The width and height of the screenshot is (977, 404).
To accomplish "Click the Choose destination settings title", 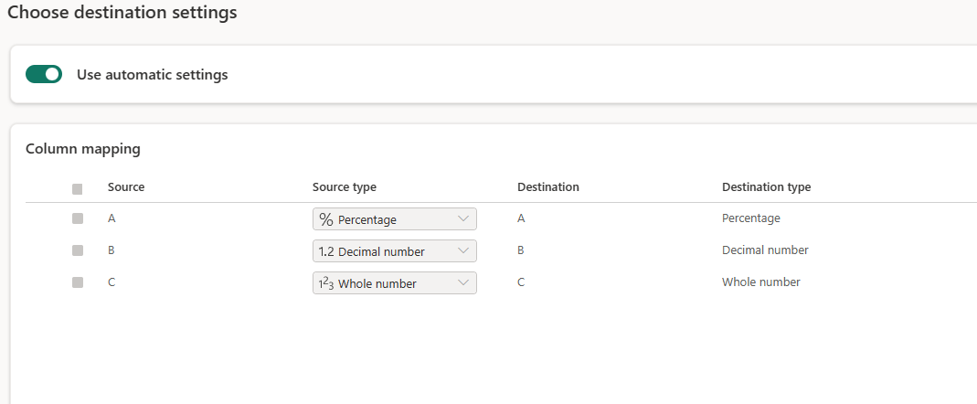I will 122,12.
